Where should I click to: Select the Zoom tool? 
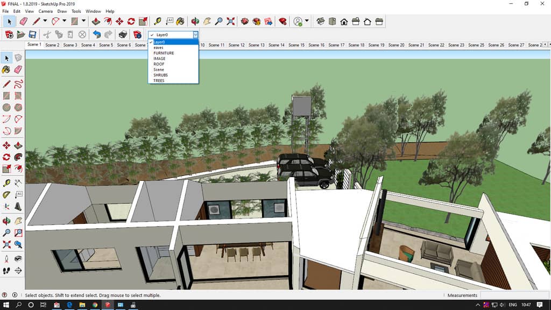pyautogui.click(x=220, y=22)
